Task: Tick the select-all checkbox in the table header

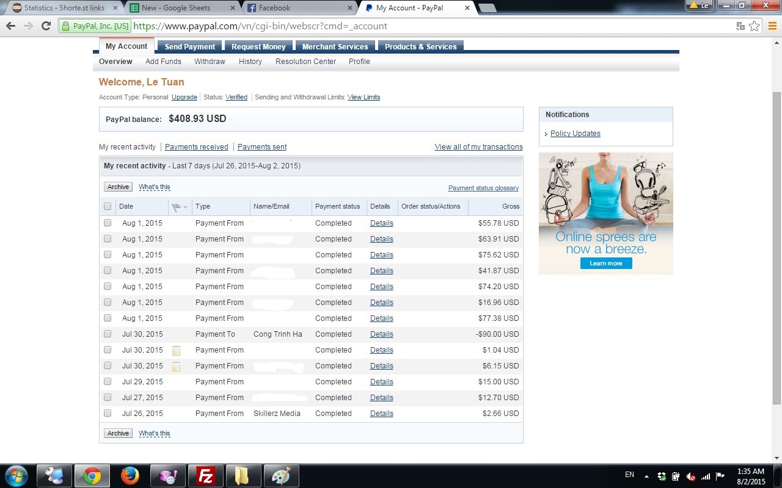Action: click(108, 206)
